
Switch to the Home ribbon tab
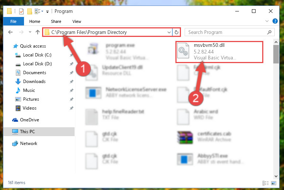point(35,21)
